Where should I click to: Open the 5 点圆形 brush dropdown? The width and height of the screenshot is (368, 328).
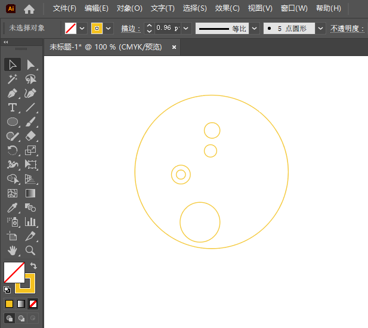[321, 28]
